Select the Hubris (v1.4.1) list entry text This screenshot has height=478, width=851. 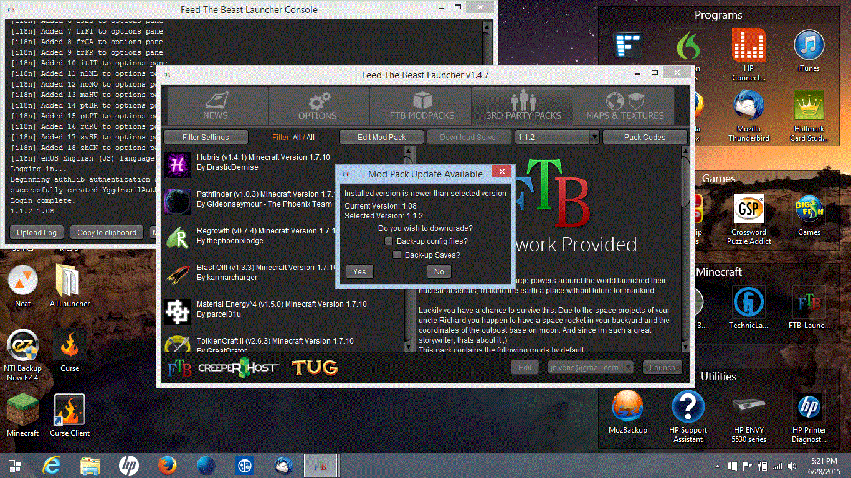264,157
